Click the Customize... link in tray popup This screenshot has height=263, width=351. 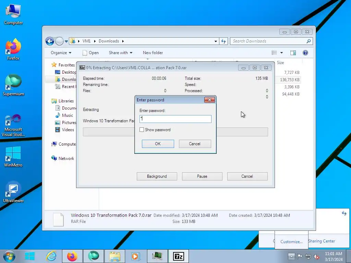(291, 242)
